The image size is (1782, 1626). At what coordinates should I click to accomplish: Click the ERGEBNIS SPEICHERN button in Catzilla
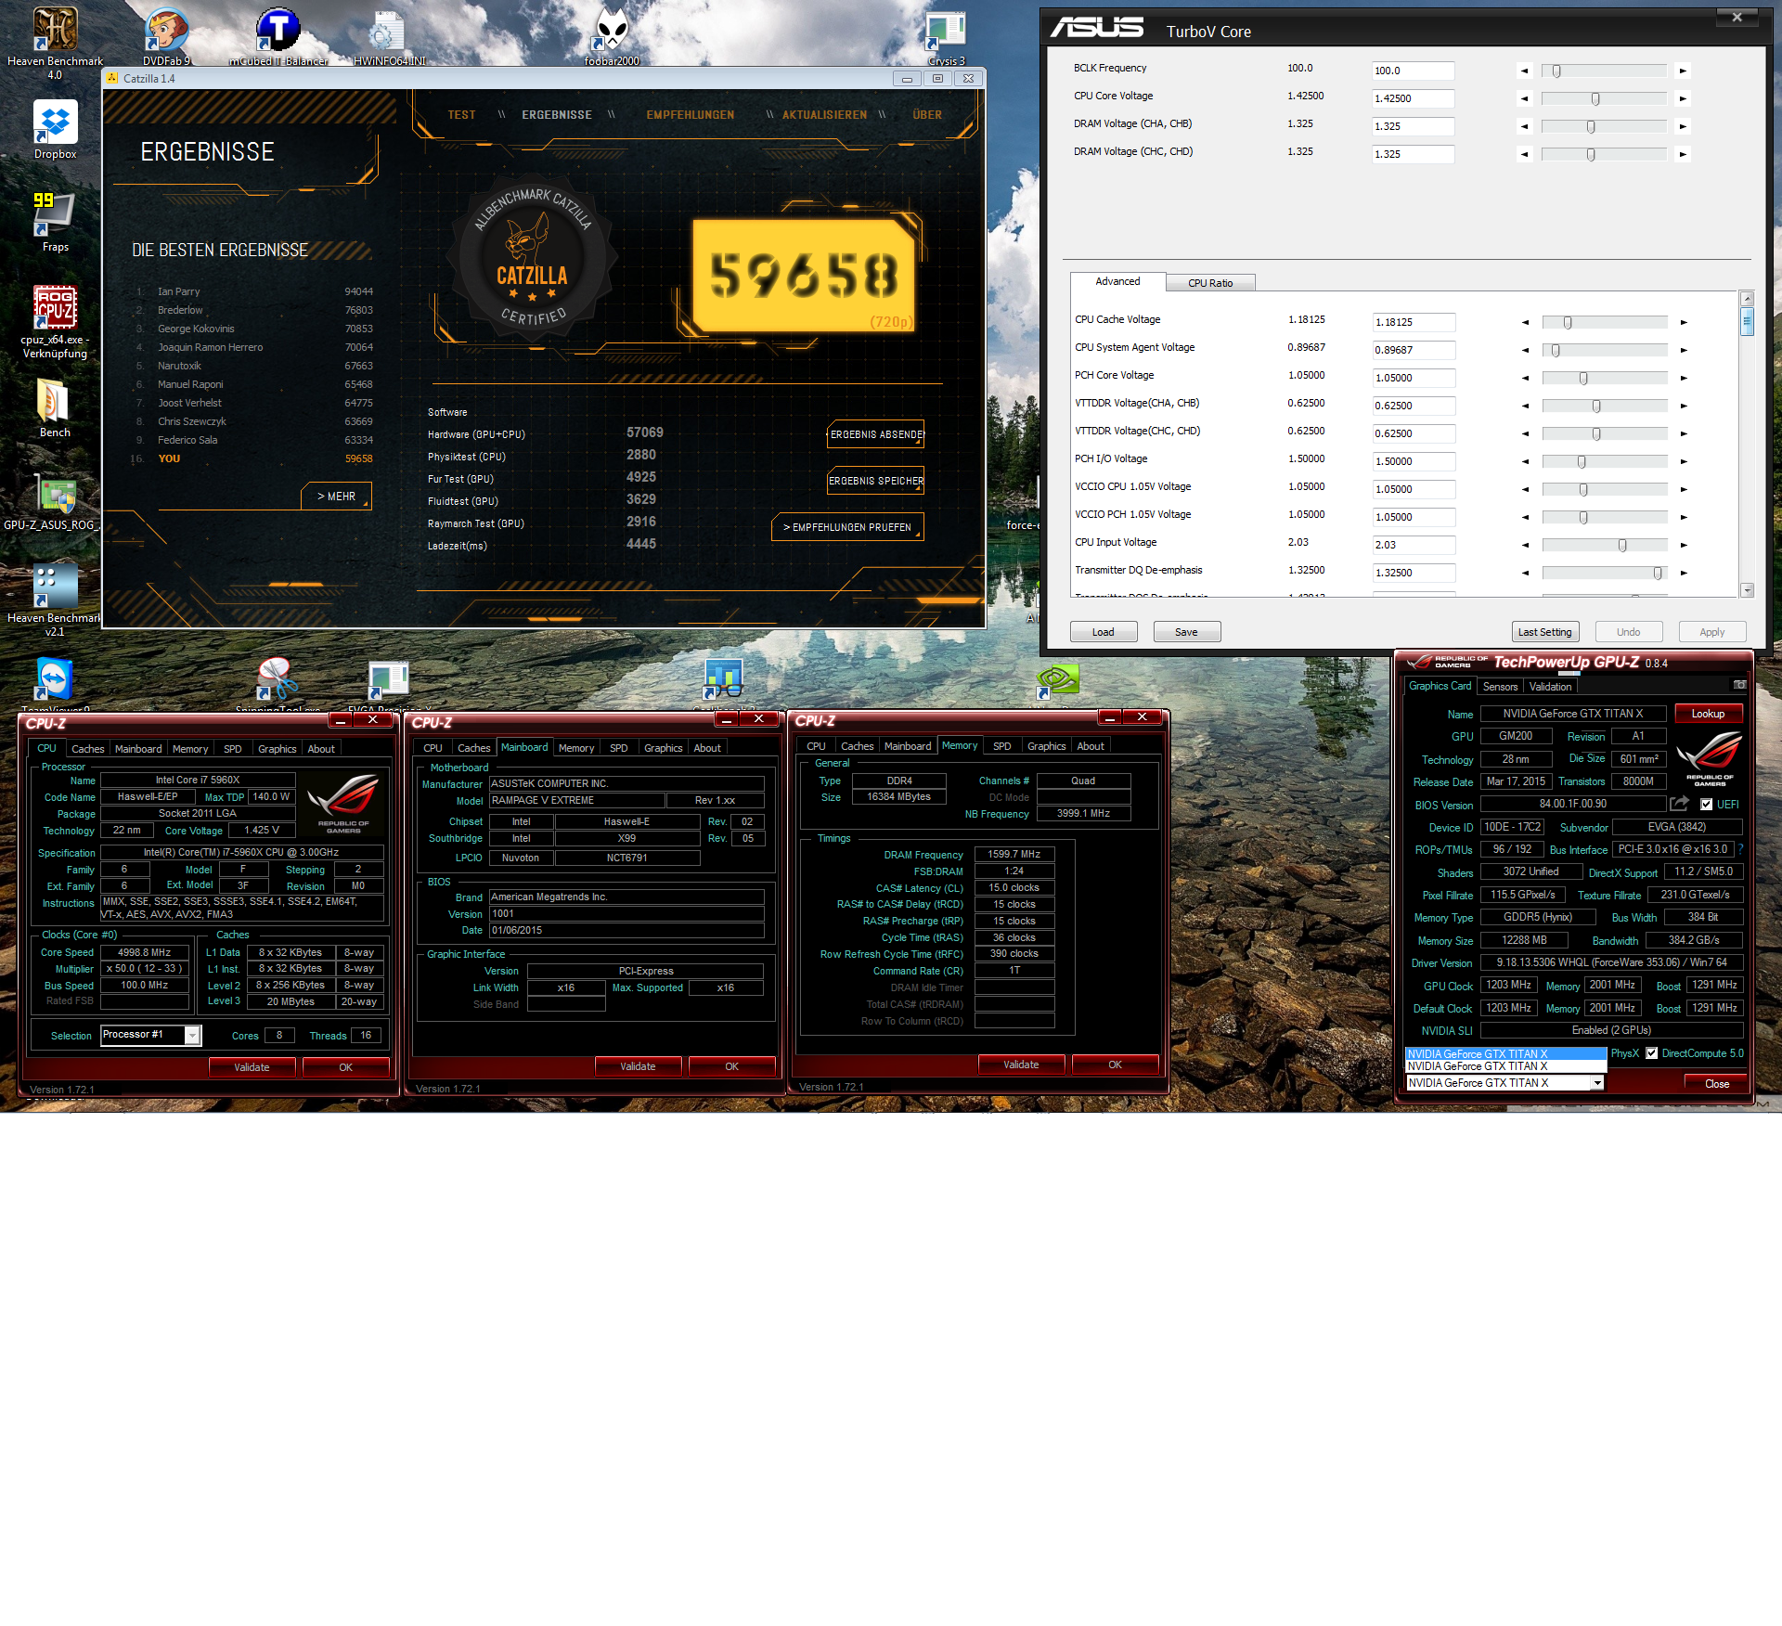[x=875, y=481]
